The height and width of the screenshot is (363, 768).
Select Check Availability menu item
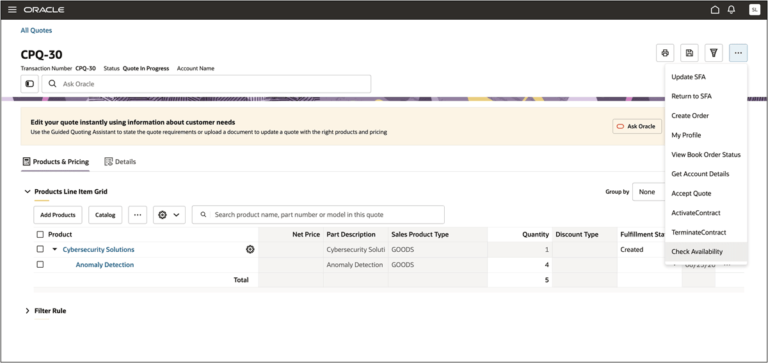tap(706, 252)
